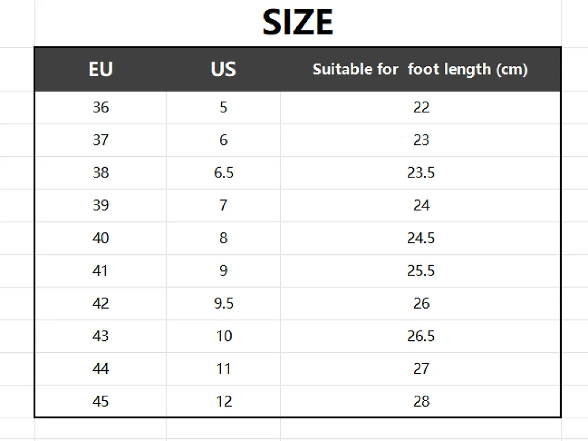Click the SIZE title text
This screenshot has height=441, width=588.
(297, 22)
